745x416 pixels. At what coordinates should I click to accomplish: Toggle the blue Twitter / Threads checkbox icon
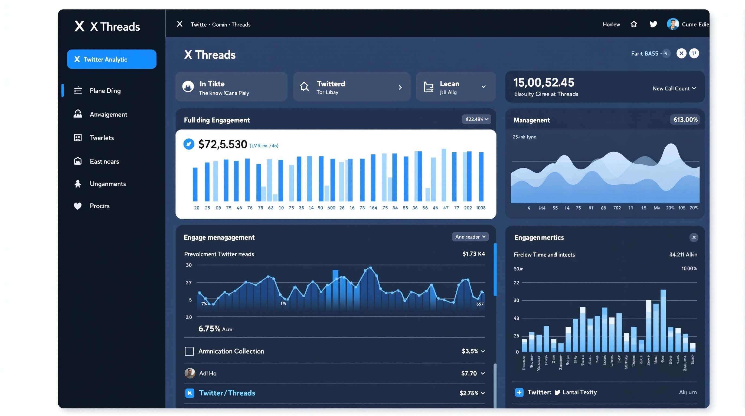189,393
